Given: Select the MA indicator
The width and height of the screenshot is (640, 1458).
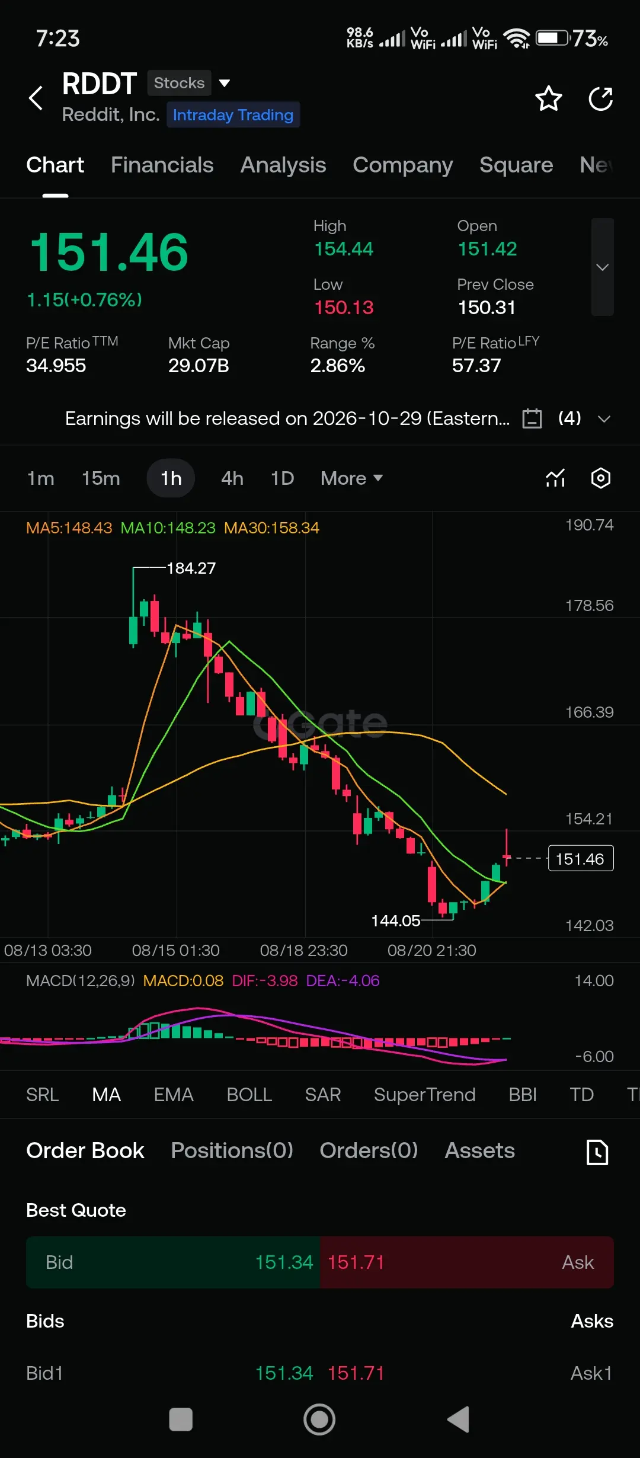Looking at the screenshot, I should [107, 1095].
